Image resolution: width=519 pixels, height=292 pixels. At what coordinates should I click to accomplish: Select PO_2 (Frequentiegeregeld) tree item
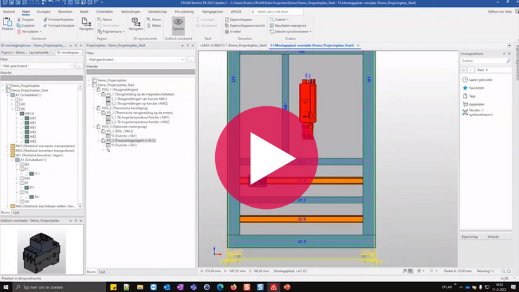131,141
